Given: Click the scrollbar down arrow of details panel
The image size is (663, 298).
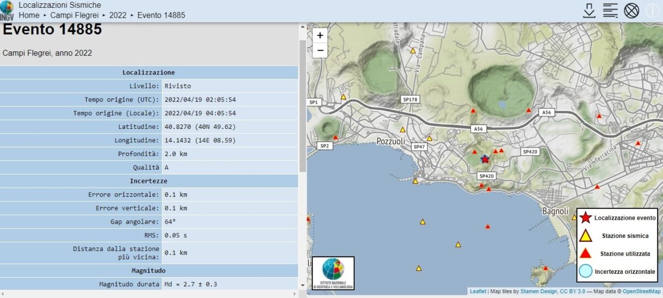Looking at the screenshot, I should [302, 285].
